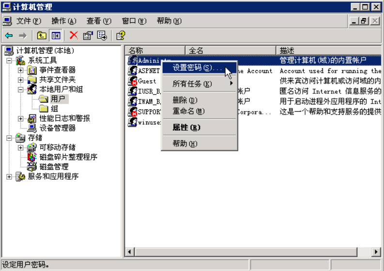Click the horizontal scrollbar right arrow
The width and height of the screenshot is (384, 271).
pos(376,252)
